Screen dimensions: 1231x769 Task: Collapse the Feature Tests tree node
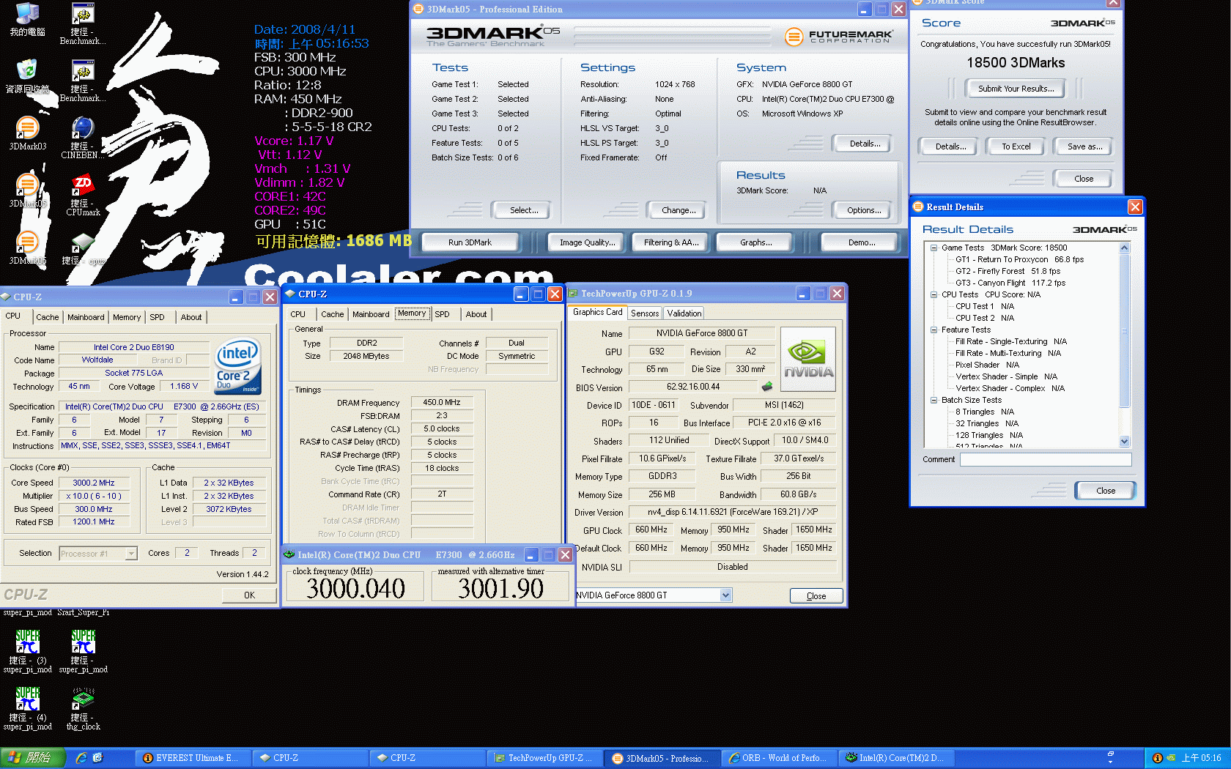coord(934,330)
